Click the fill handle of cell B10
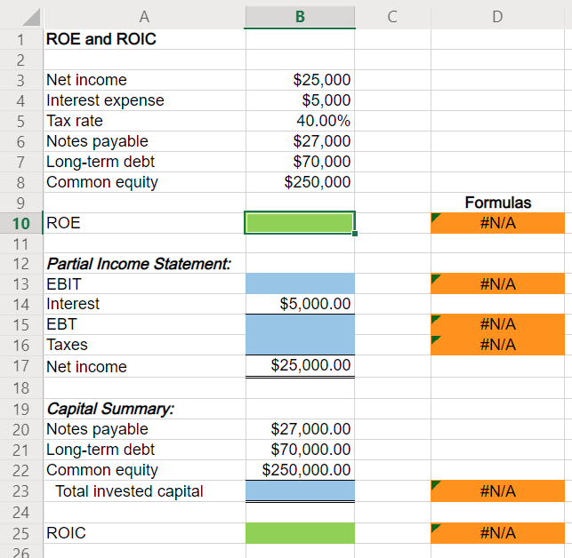572x558 pixels. [x=355, y=234]
